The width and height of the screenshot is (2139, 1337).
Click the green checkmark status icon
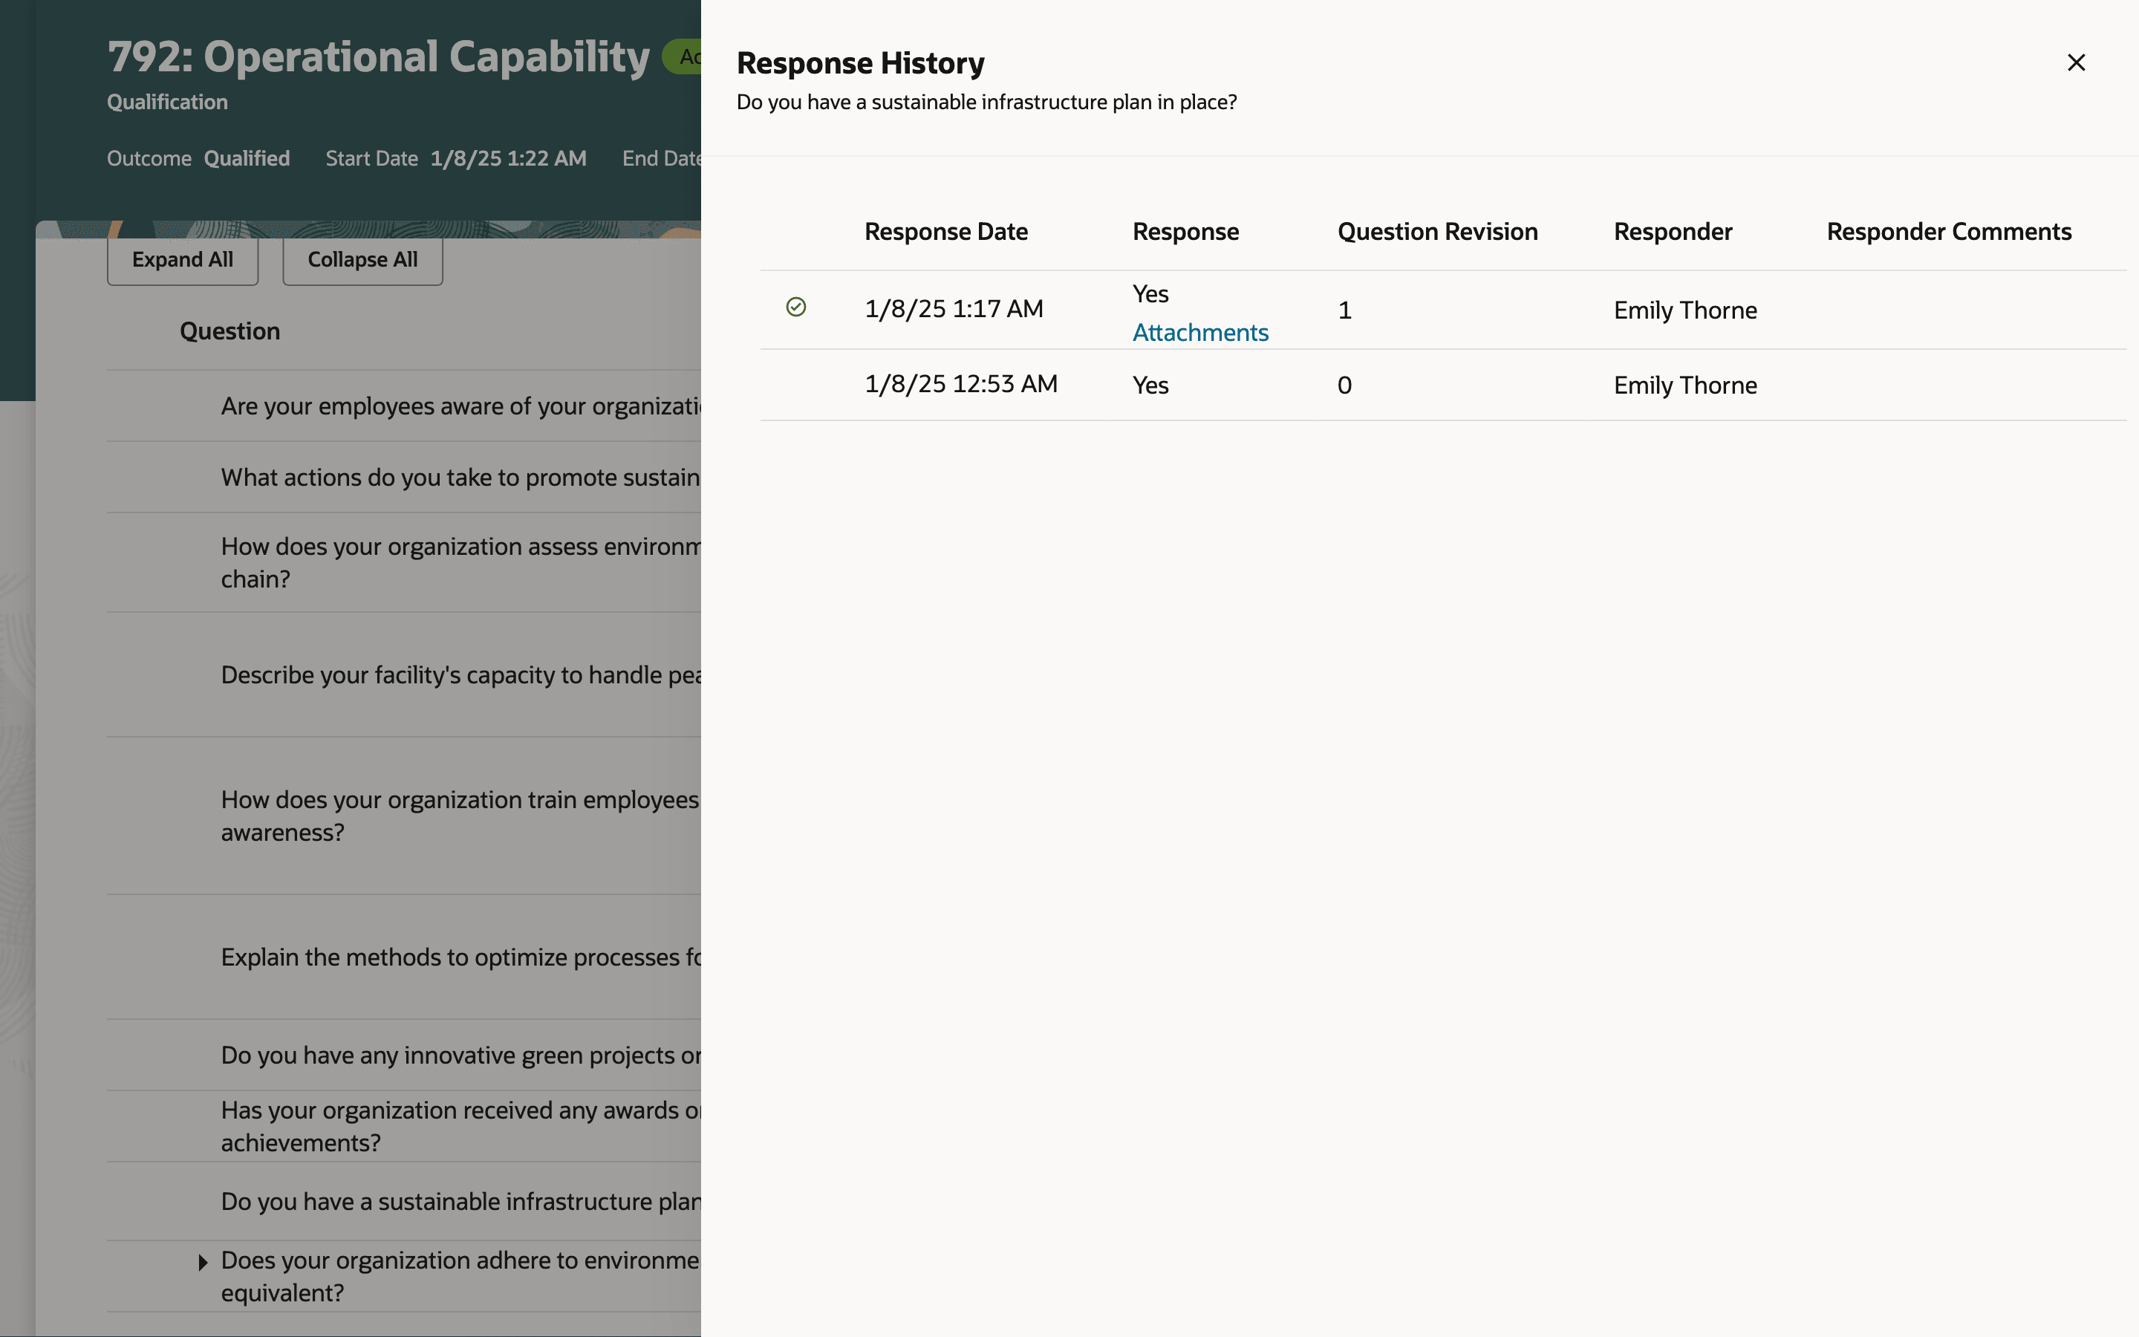pyautogui.click(x=795, y=307)
